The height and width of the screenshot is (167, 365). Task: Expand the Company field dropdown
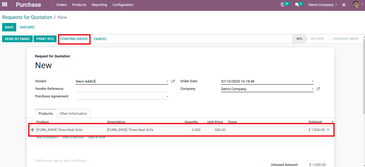tap(313, 89)
